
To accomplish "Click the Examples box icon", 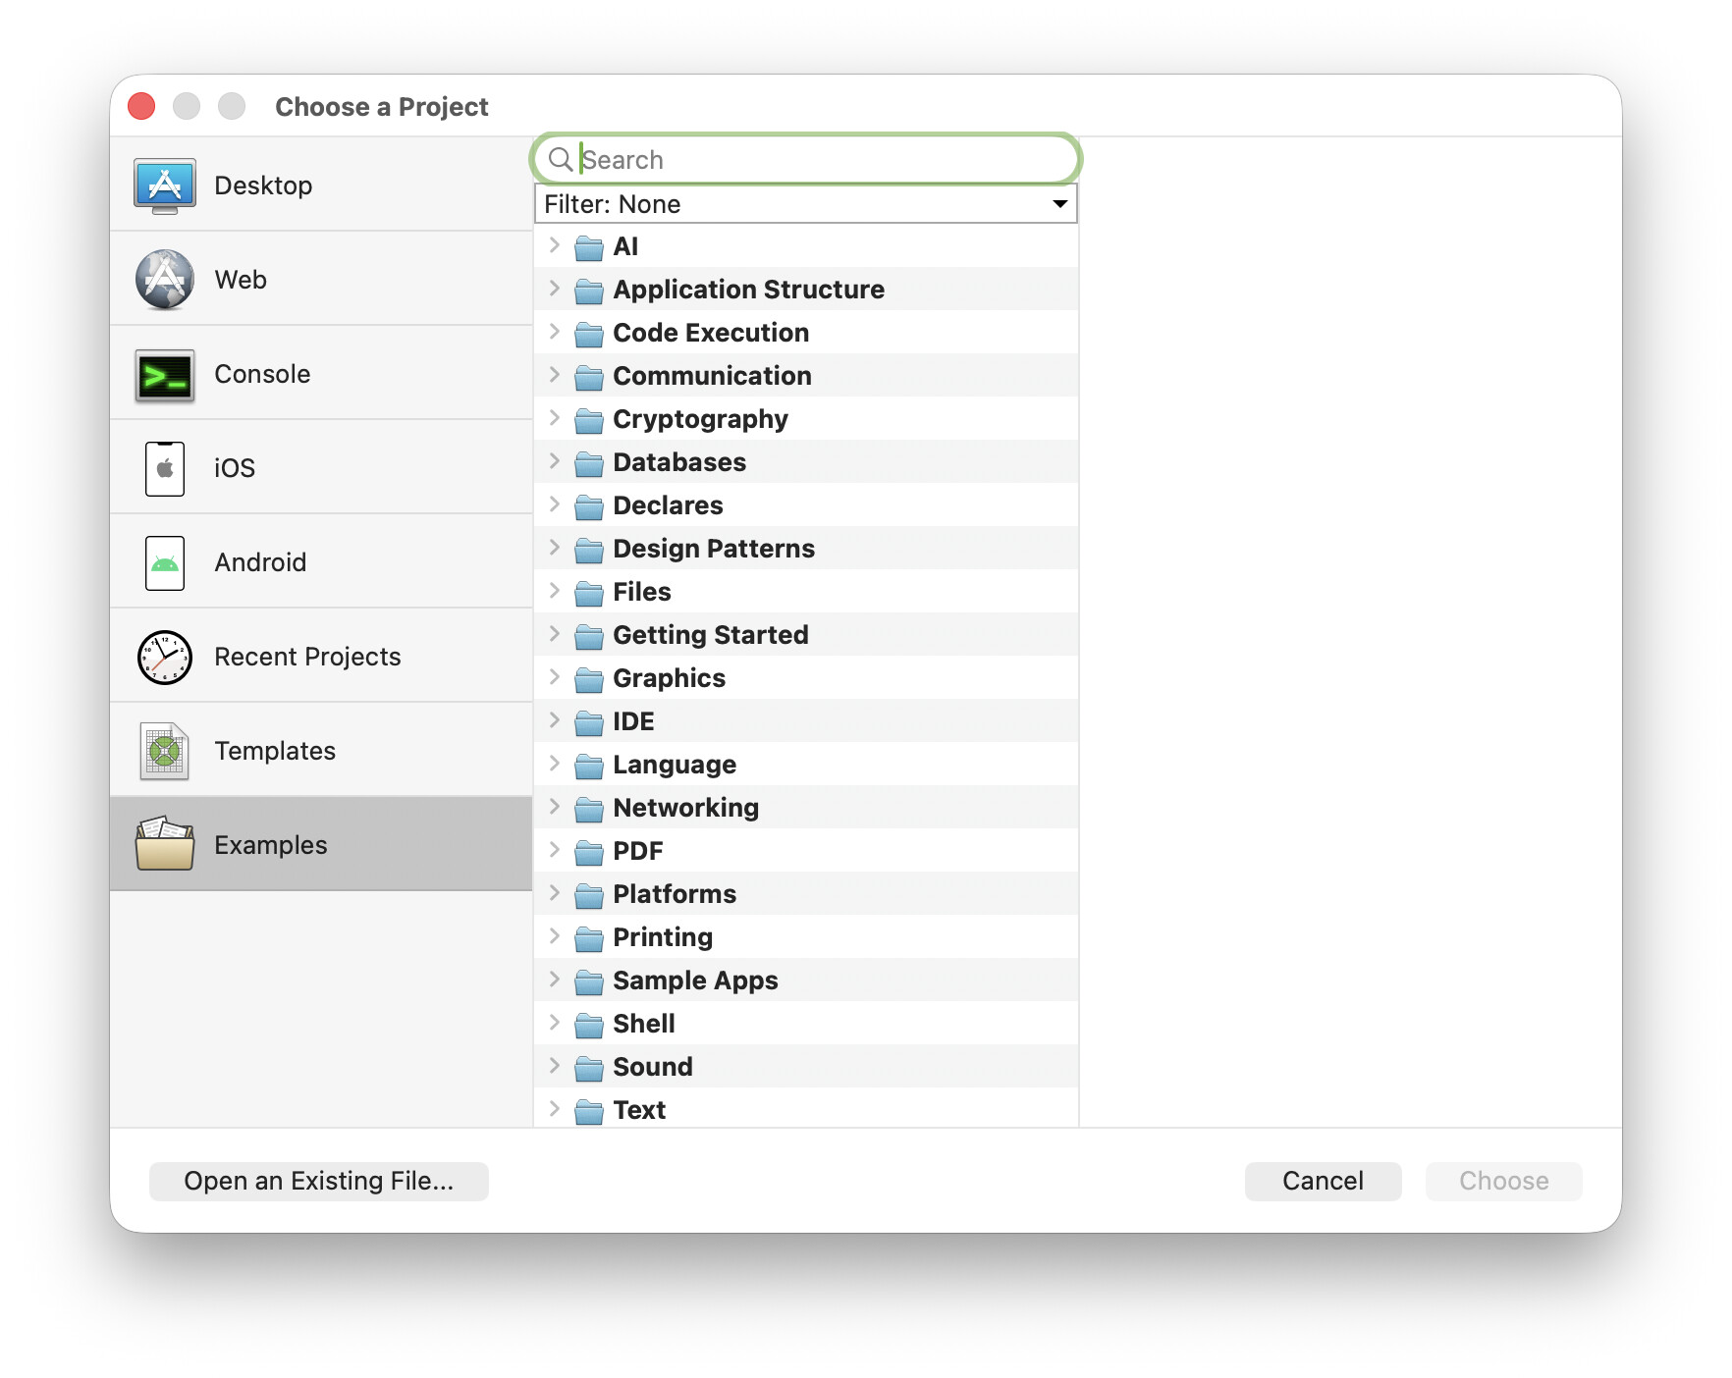I will 165,845.
